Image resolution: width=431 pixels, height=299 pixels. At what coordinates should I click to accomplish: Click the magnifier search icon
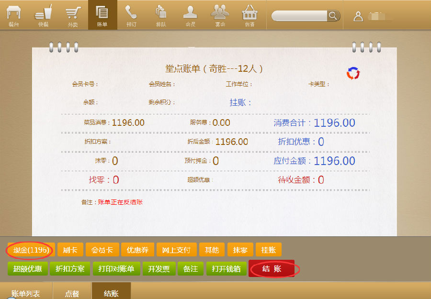tap(333, 16)
